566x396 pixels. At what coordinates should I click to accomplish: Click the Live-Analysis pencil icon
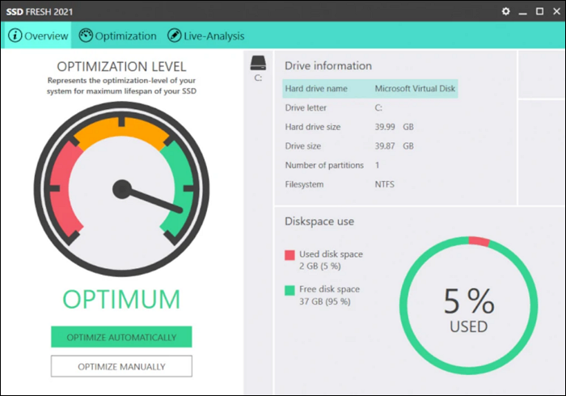pyautogui.click(x=175, y=36)
